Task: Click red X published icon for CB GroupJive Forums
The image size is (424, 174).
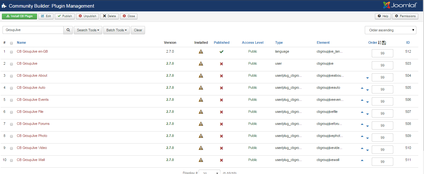Action: [x=221, y=124]
